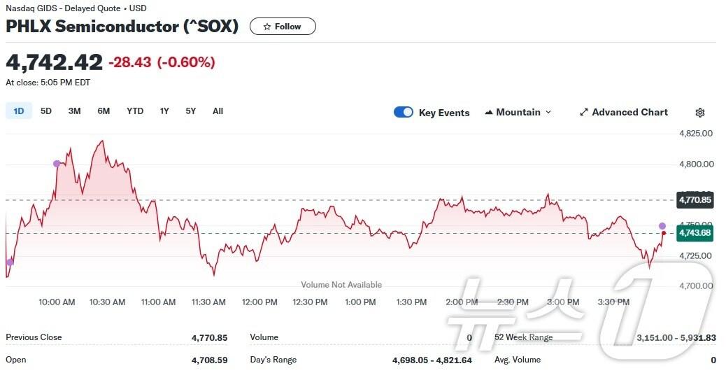Viewport: 726px width, 373px height.
Task: Show the YTD chart range
Action: click(135, 111)
